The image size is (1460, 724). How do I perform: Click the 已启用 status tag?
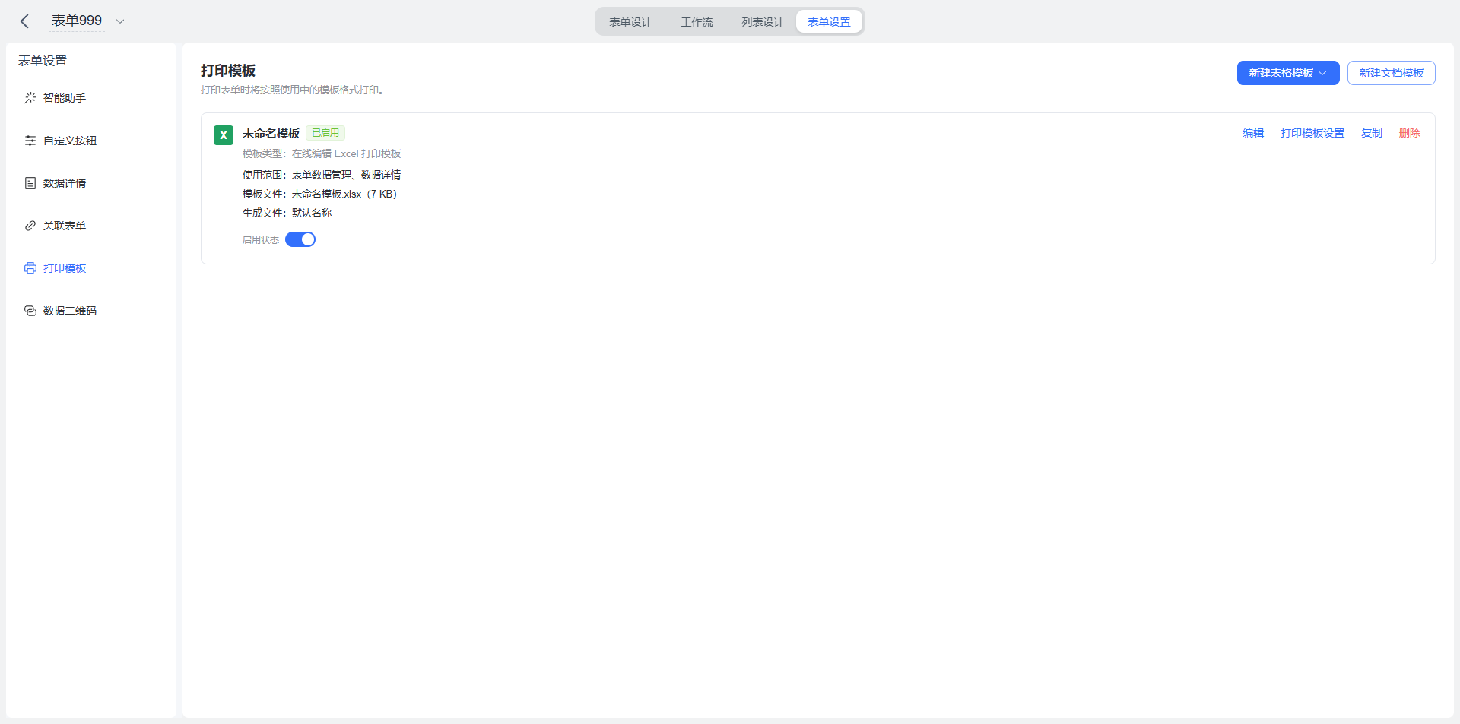325,133
